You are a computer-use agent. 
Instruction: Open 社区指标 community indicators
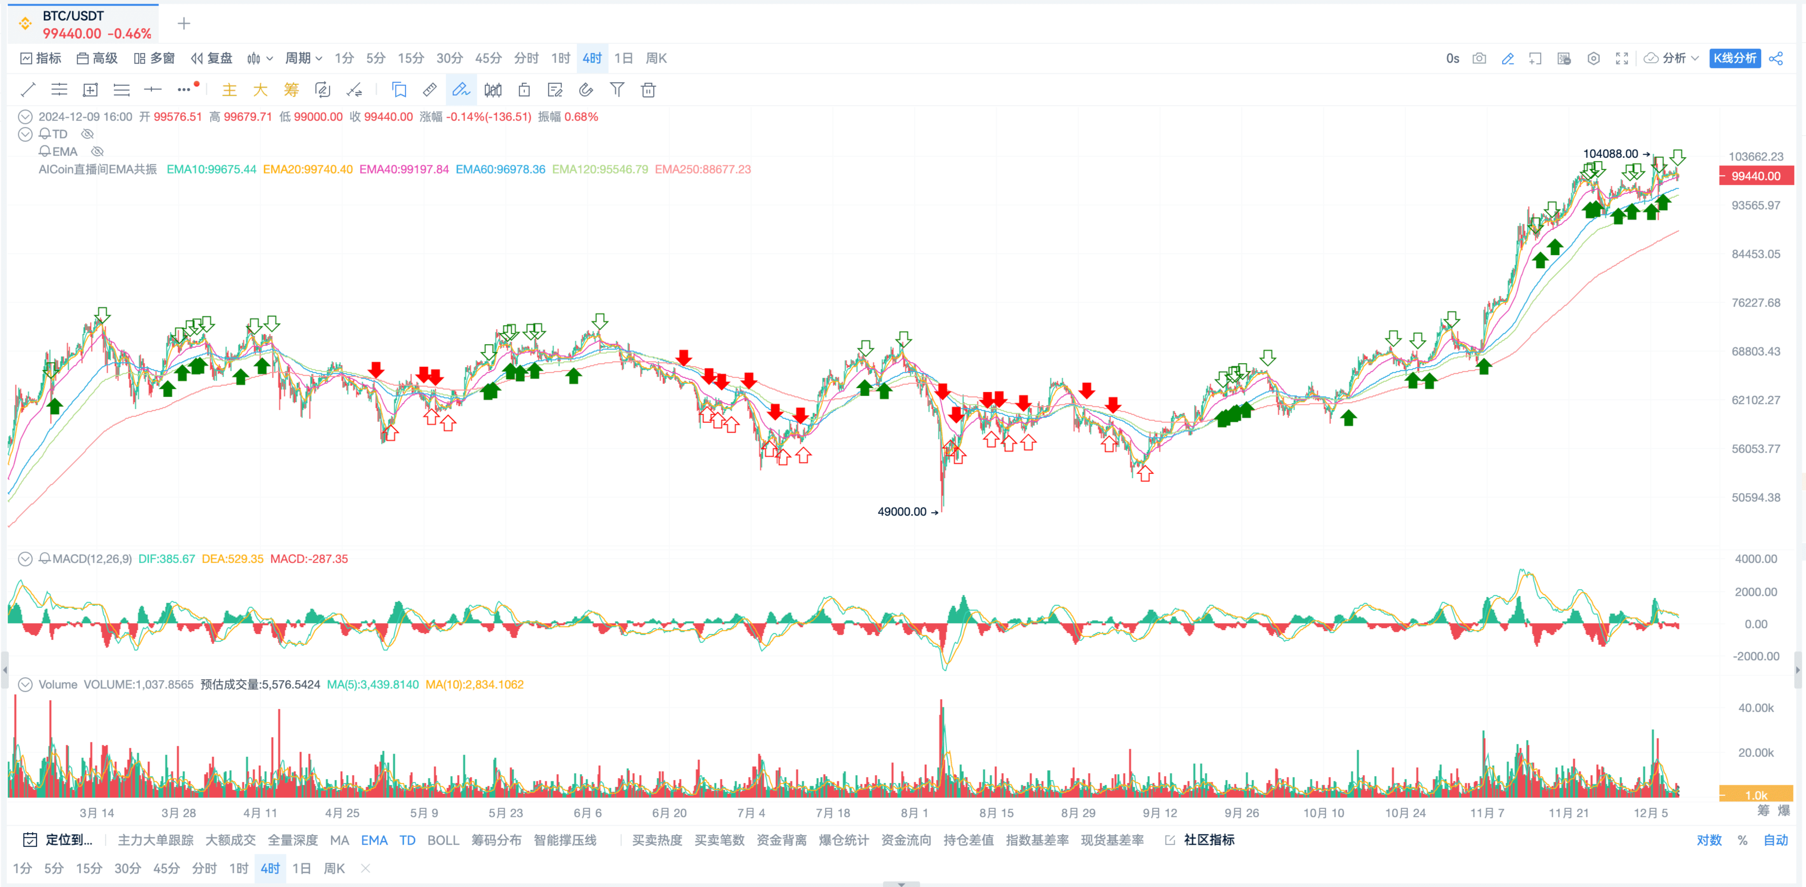point(1200,840)
